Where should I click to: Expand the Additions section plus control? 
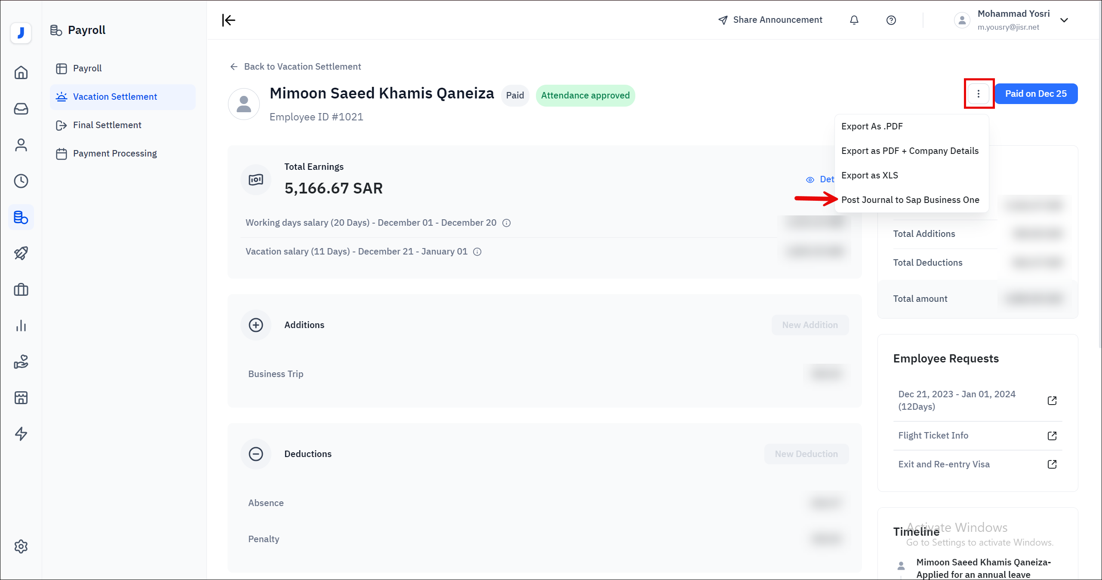(x=256, y=325)
